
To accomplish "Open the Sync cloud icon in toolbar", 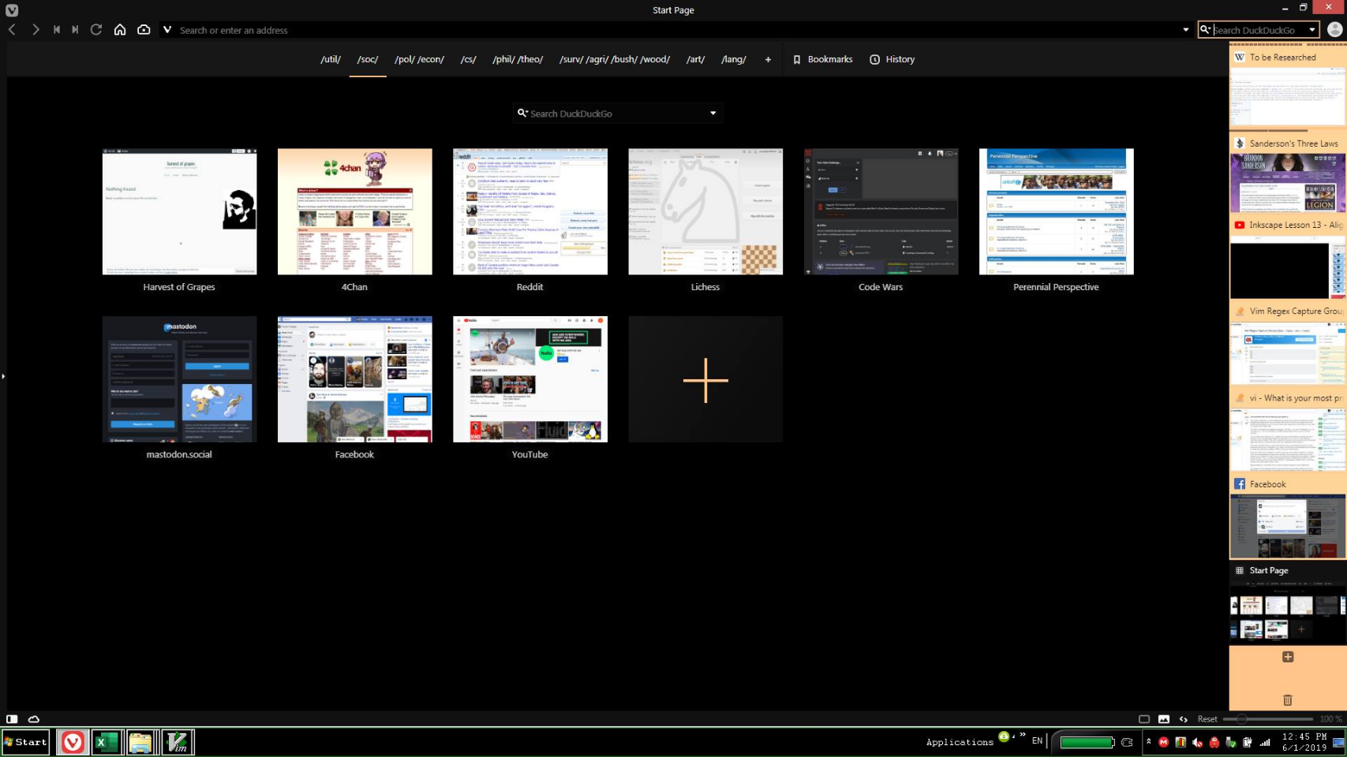I will (144, 29).
